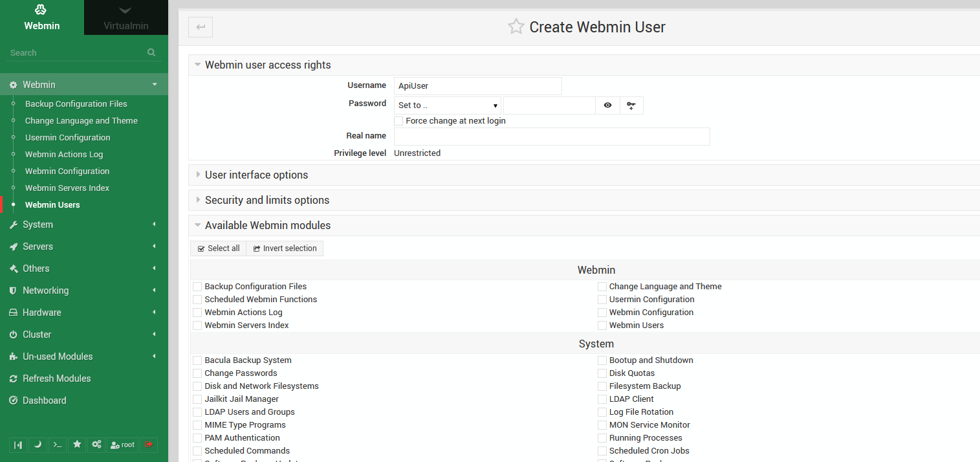The width and height of the screenshot is (980, 462).
Task: Click the Real name input field
Action: 552,137
